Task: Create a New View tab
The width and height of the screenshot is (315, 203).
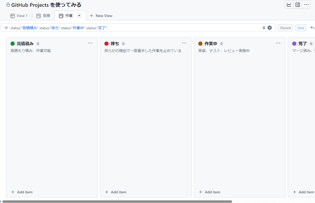Action: [x=101, y=16]
